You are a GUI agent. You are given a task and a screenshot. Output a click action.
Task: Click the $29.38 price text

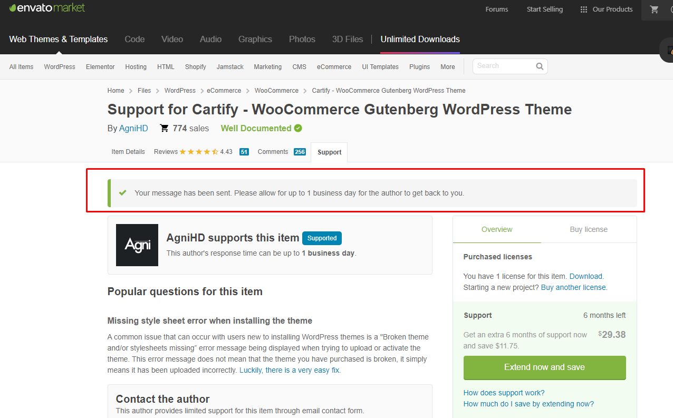[x=612, y=335]
